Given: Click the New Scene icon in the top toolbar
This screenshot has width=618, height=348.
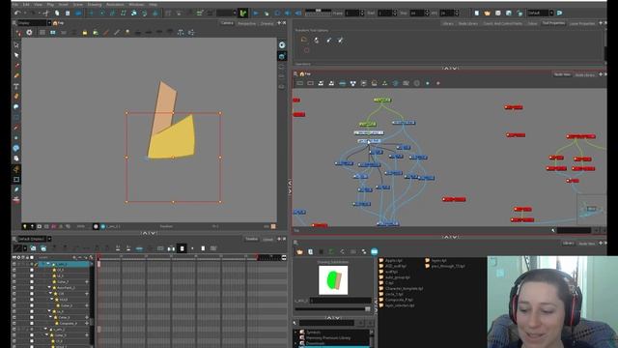Looking at the screenshot, I should pos(476,13).
